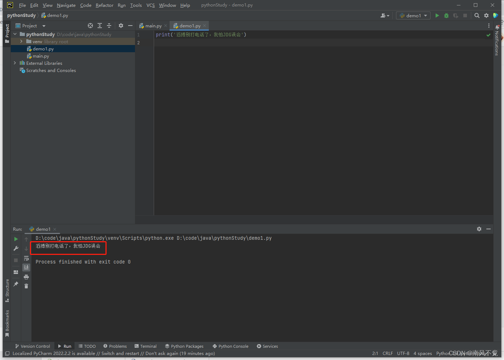Open Project panel options gear
Viewport: 504px width, 360px height.
[x=121, y=26]
